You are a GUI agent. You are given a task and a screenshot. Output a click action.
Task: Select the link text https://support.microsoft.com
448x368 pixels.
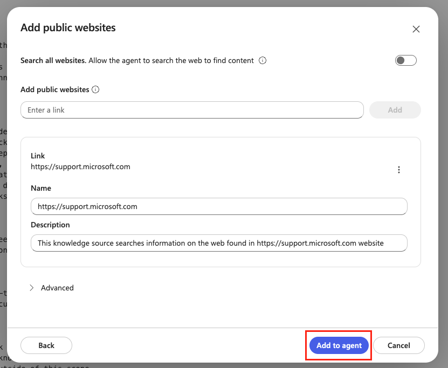(80, 166)
